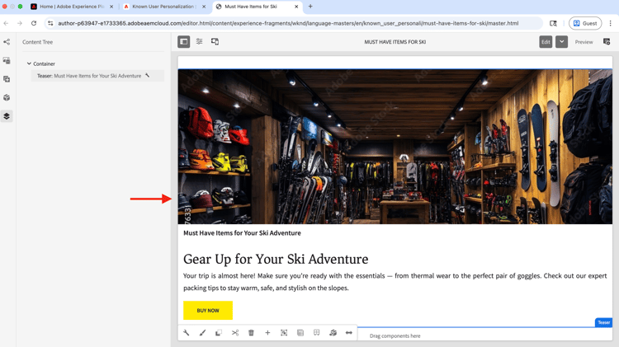Image resolution: width=619 pixels, height=347 pixels.
Task: Open the Chrome three-dot menu
Action: [610, 23]
